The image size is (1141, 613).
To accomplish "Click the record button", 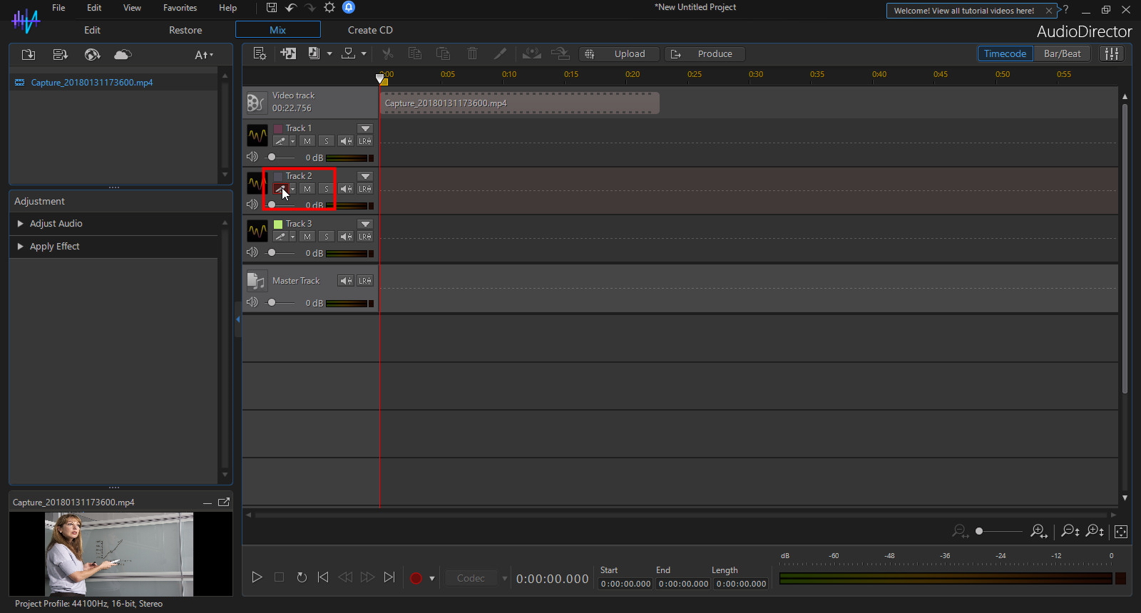I will [x=416, y=578].
